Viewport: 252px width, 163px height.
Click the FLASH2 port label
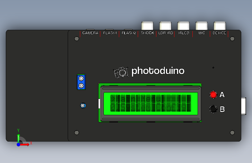[x=129, y=33]
